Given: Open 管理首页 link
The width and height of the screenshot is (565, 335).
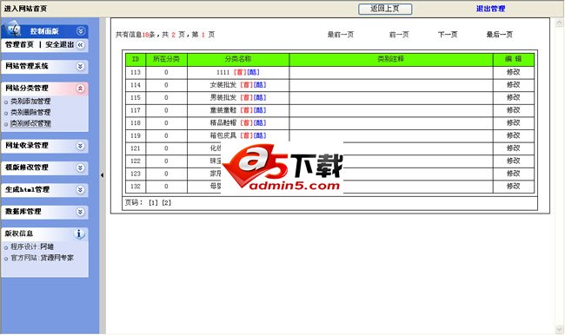Looking at the screenshot, I should [19, 44].
